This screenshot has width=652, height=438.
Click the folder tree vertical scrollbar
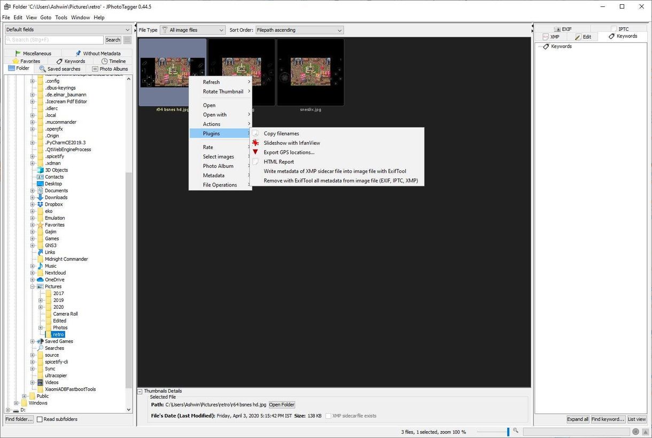128,280
